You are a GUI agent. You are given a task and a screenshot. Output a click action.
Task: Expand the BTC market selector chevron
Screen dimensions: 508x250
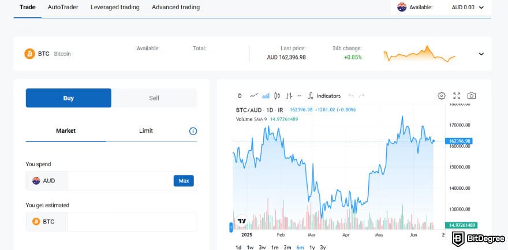[x=481, y=54]
